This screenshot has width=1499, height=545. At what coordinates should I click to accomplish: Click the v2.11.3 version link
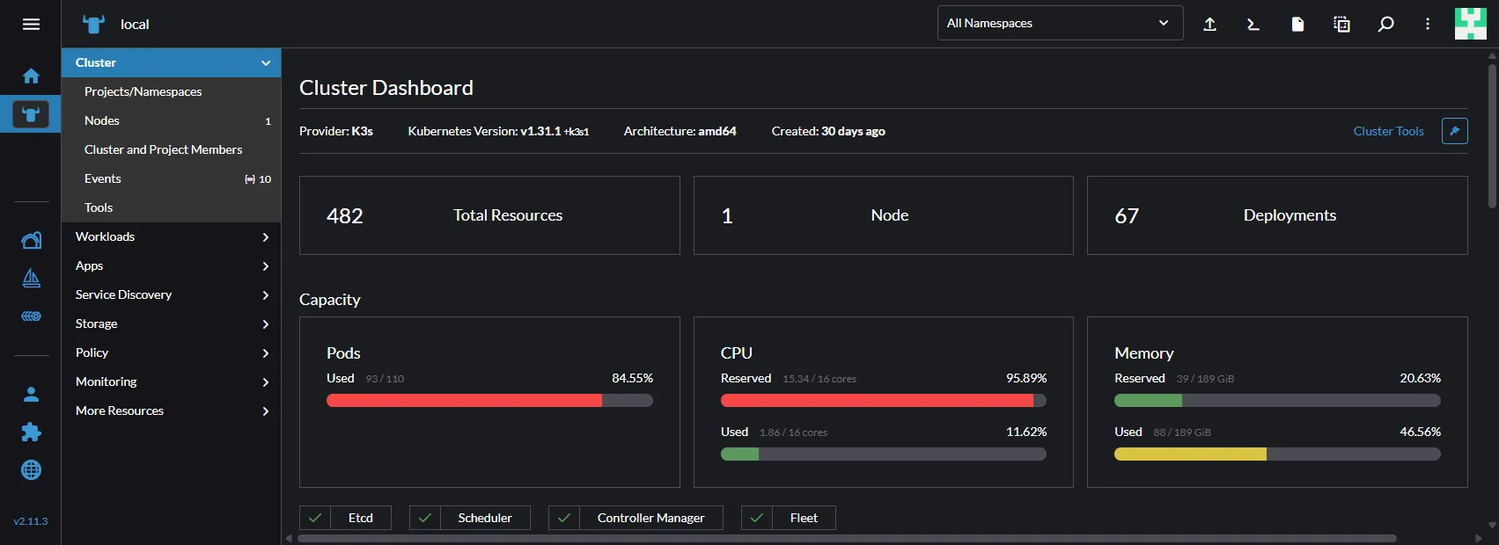pyautogui.click(x=31, y=521)
